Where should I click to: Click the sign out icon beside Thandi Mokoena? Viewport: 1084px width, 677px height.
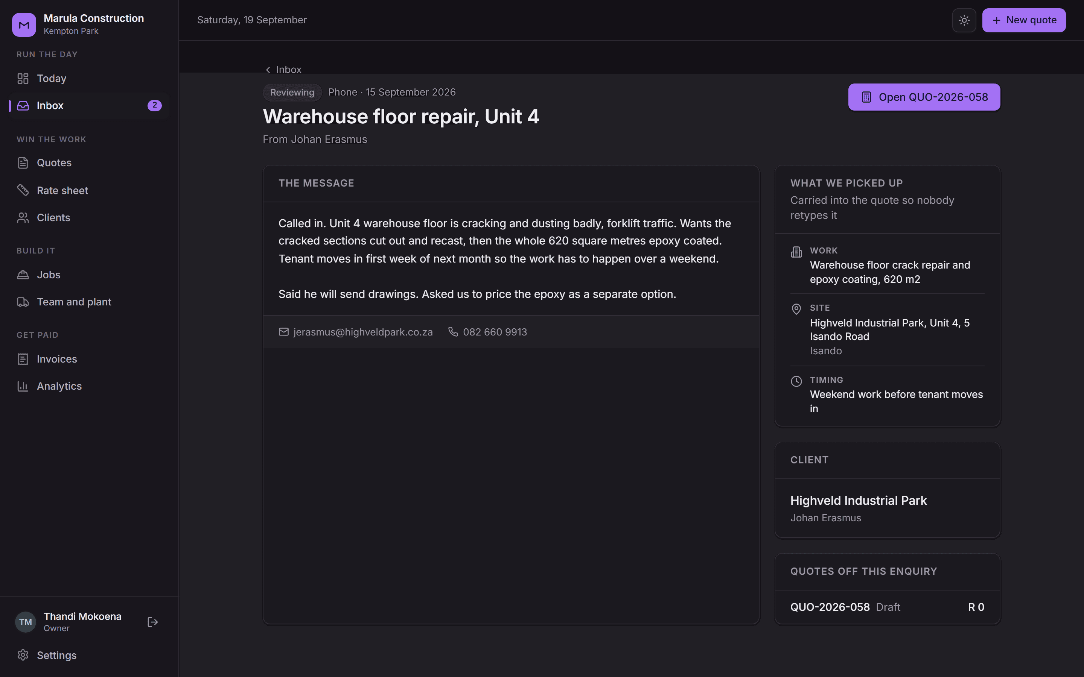pos(153,622)
